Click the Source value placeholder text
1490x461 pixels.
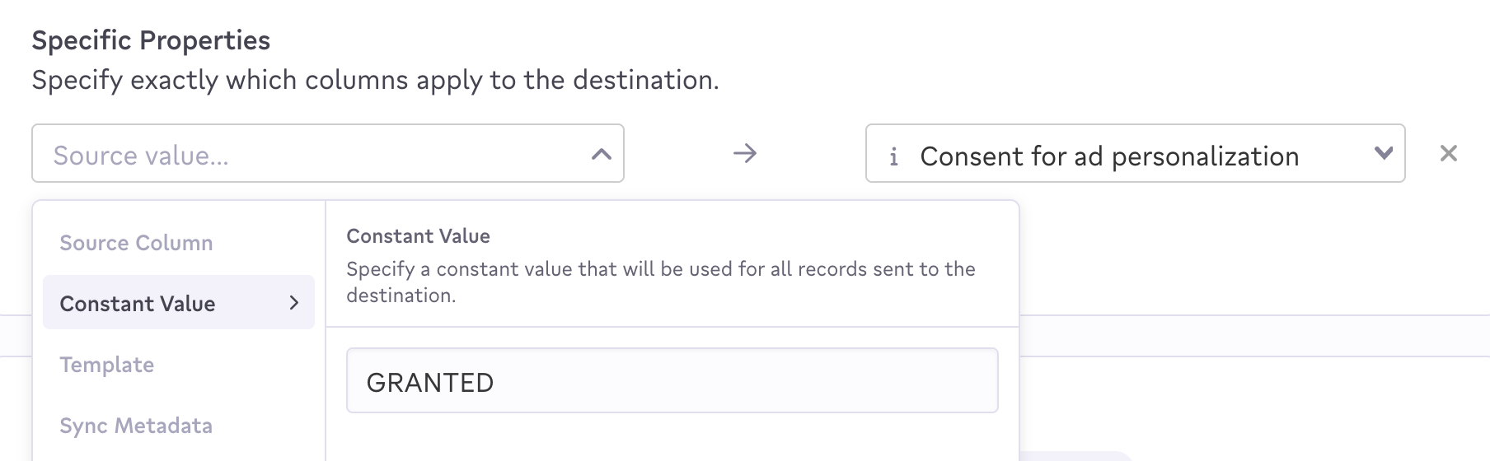coord(141,156)
